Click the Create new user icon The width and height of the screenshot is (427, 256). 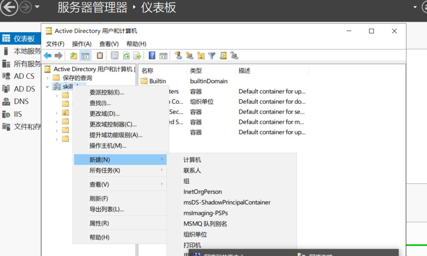(x=178, y=55)
